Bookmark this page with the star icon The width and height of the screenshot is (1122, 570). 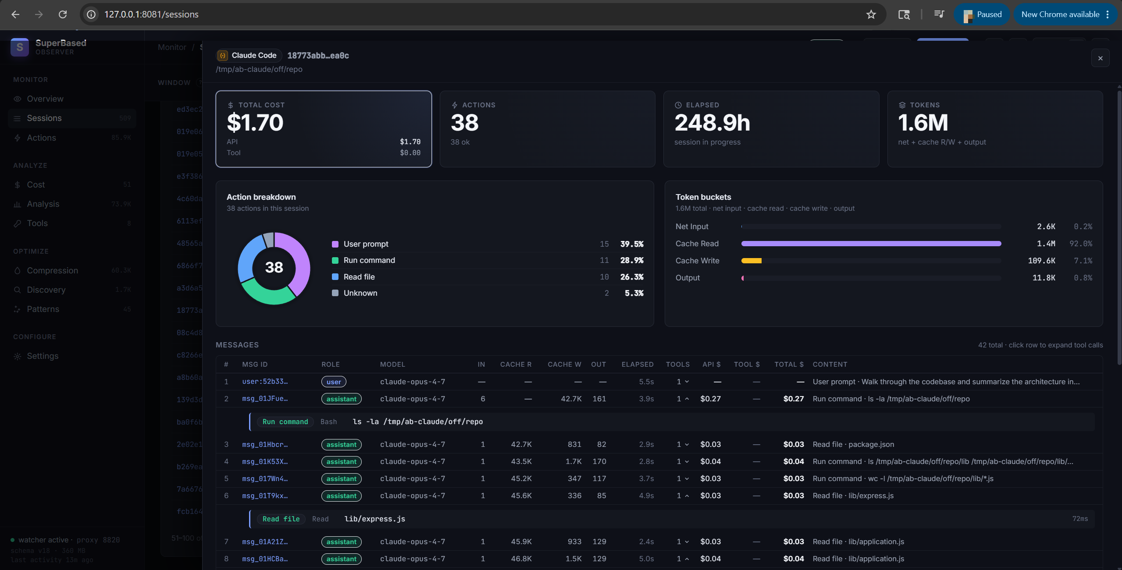(x=871, y=14)
